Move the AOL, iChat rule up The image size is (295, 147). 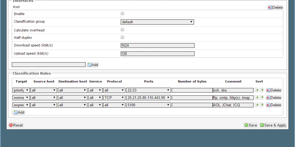point(257,105)
